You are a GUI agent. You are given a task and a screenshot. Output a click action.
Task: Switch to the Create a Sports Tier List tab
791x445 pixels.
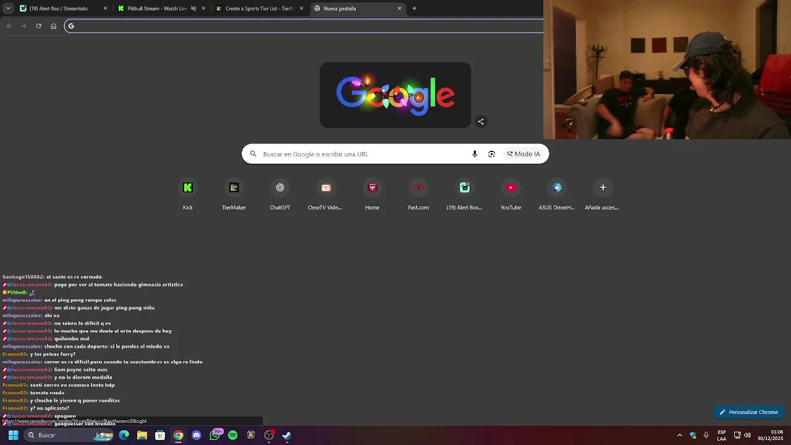[260, 9]
